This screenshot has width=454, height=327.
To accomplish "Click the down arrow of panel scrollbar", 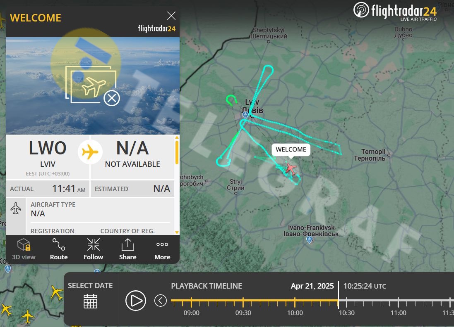I will [x=177, y=232].
